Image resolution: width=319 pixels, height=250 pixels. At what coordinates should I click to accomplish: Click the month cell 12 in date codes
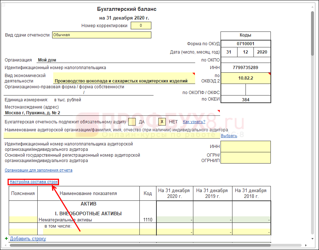[x=245, y=52]
